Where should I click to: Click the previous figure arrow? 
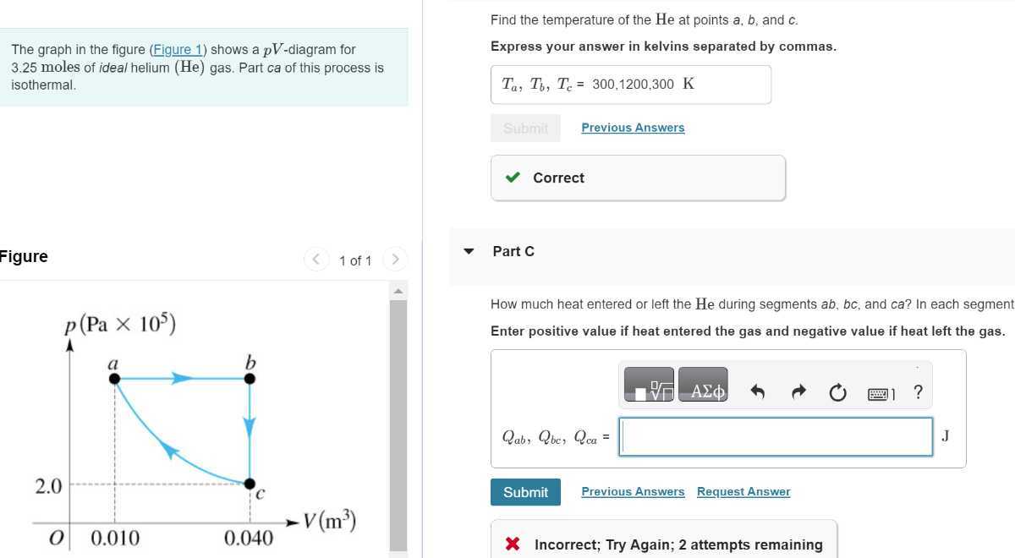[316, 260]
